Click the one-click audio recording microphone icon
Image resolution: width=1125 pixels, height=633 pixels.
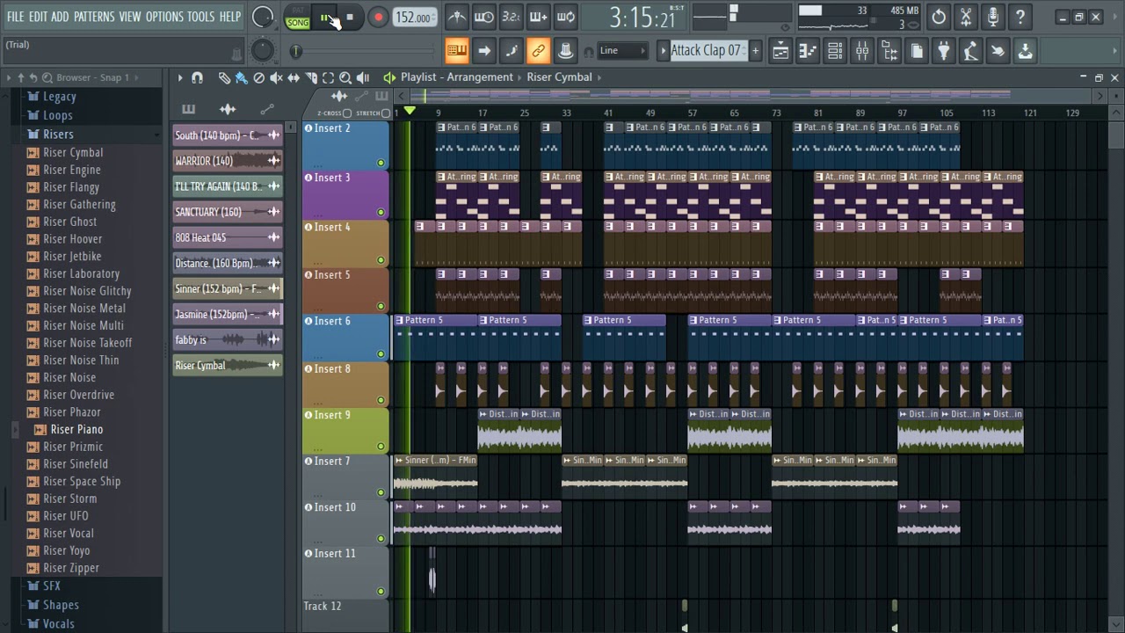tap(993, 17)
